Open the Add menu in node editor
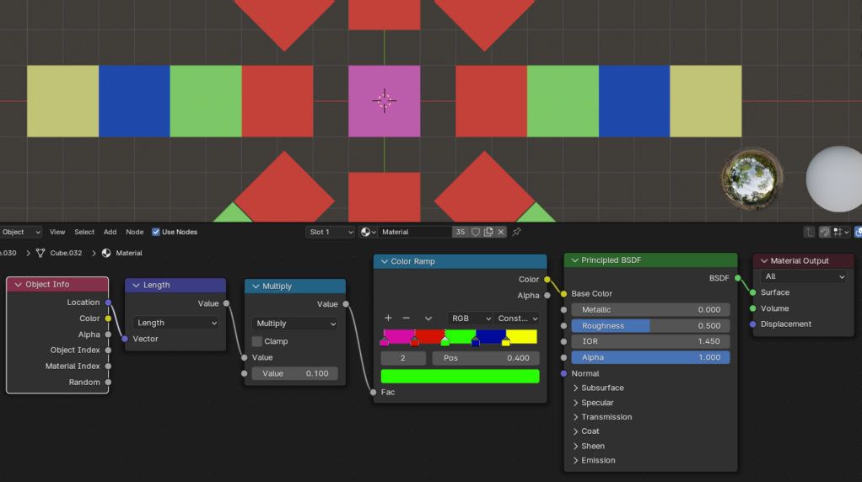This screenshot has width=862, height=482. click(110, 232)
